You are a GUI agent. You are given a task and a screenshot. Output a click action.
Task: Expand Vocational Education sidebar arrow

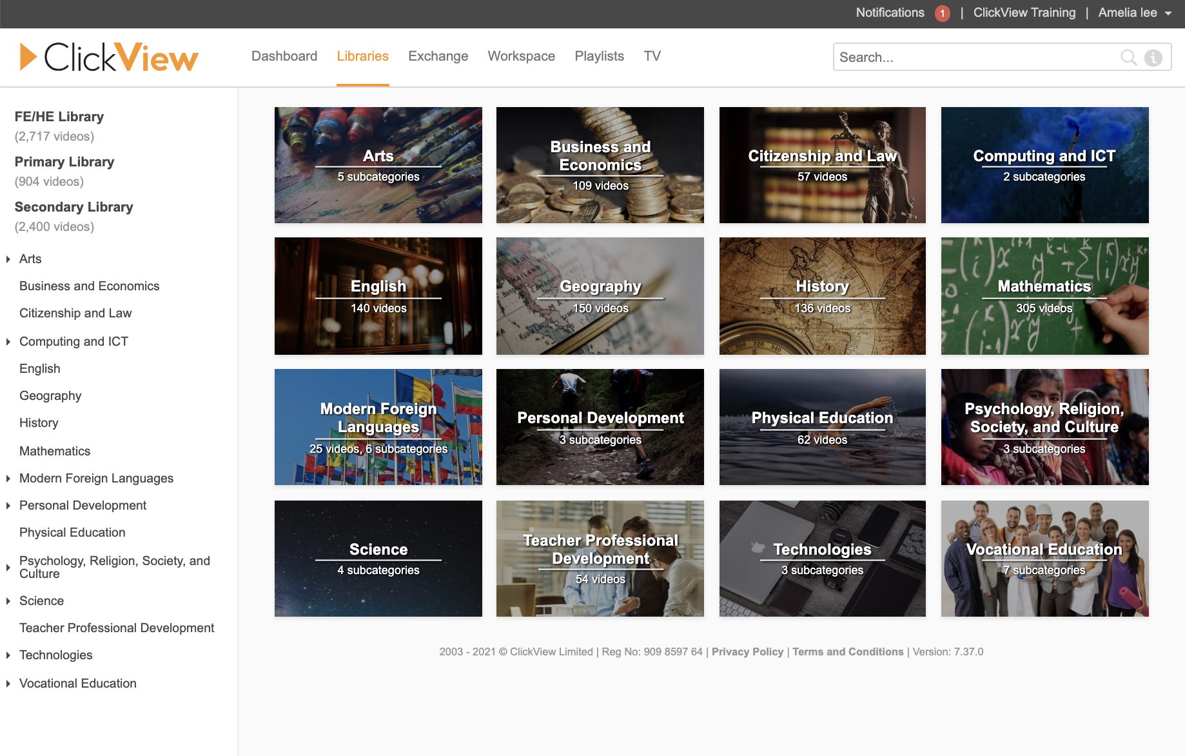pos(8,684)
